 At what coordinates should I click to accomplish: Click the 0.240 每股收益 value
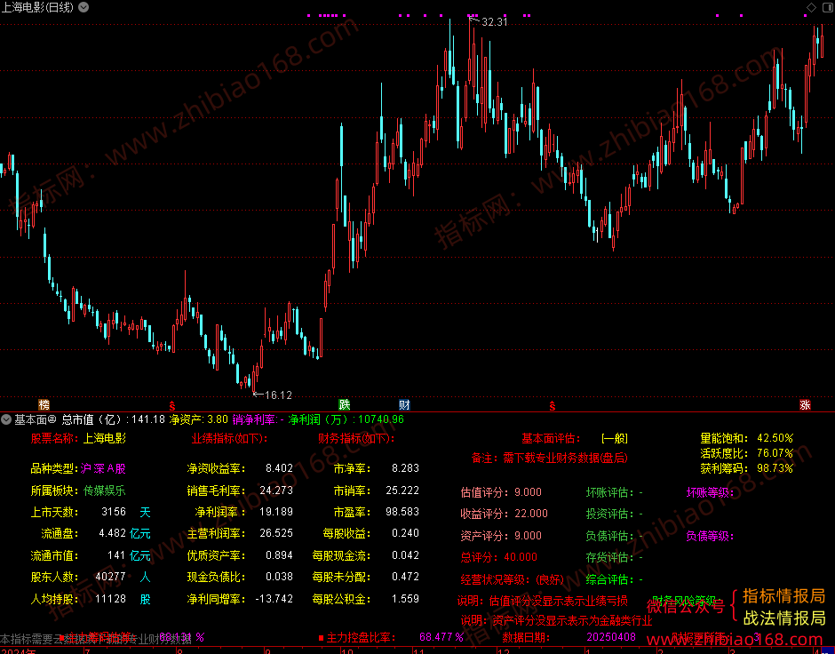pos(406,533)
